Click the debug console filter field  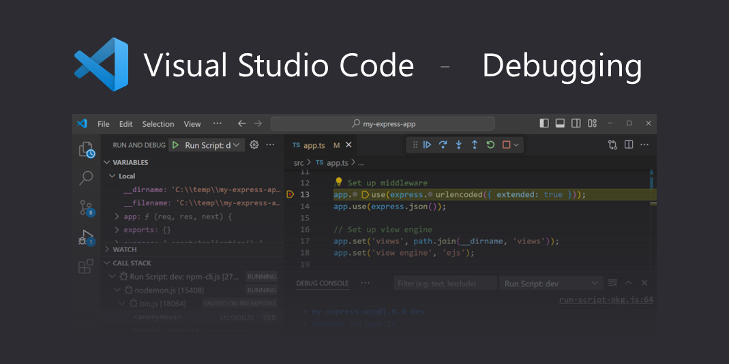[x=445, y=284]
